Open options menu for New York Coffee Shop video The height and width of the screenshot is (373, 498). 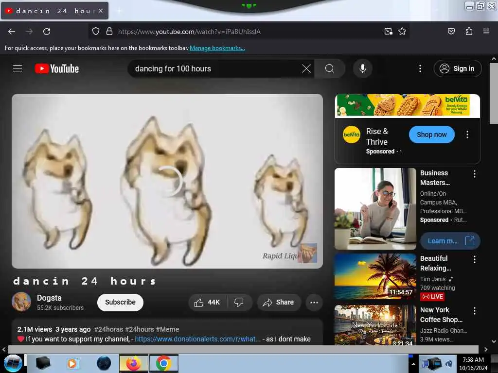[x=474, y=311]
